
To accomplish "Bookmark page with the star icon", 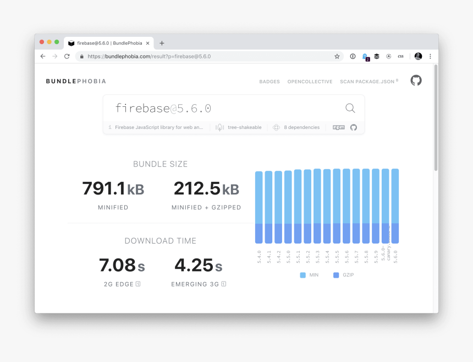I will 337,56.
